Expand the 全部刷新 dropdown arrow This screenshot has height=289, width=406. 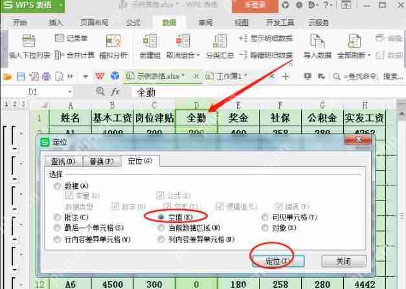click(x=368, y=55)
